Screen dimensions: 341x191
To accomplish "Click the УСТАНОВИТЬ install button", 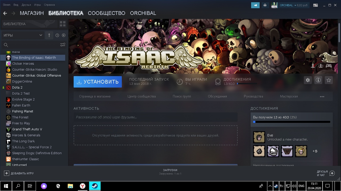I will pos(98,82).
